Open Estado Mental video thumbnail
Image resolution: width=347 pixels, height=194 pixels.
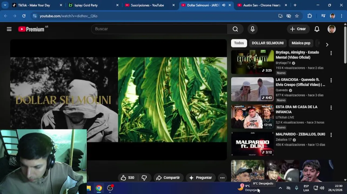tap(252, 62)
